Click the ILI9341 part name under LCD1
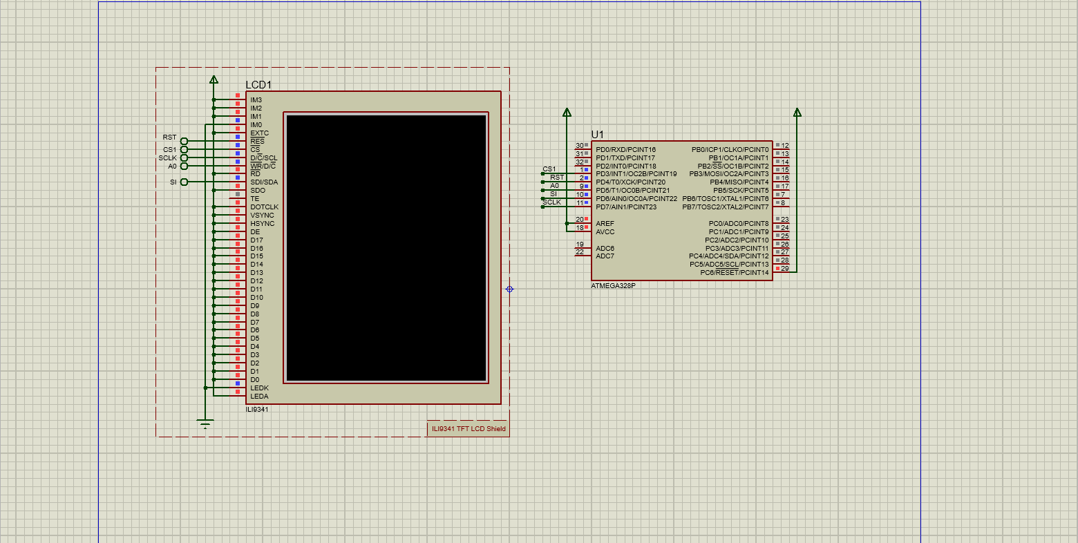This screenshot has width=1078, height=543. [x=257, y=409]
